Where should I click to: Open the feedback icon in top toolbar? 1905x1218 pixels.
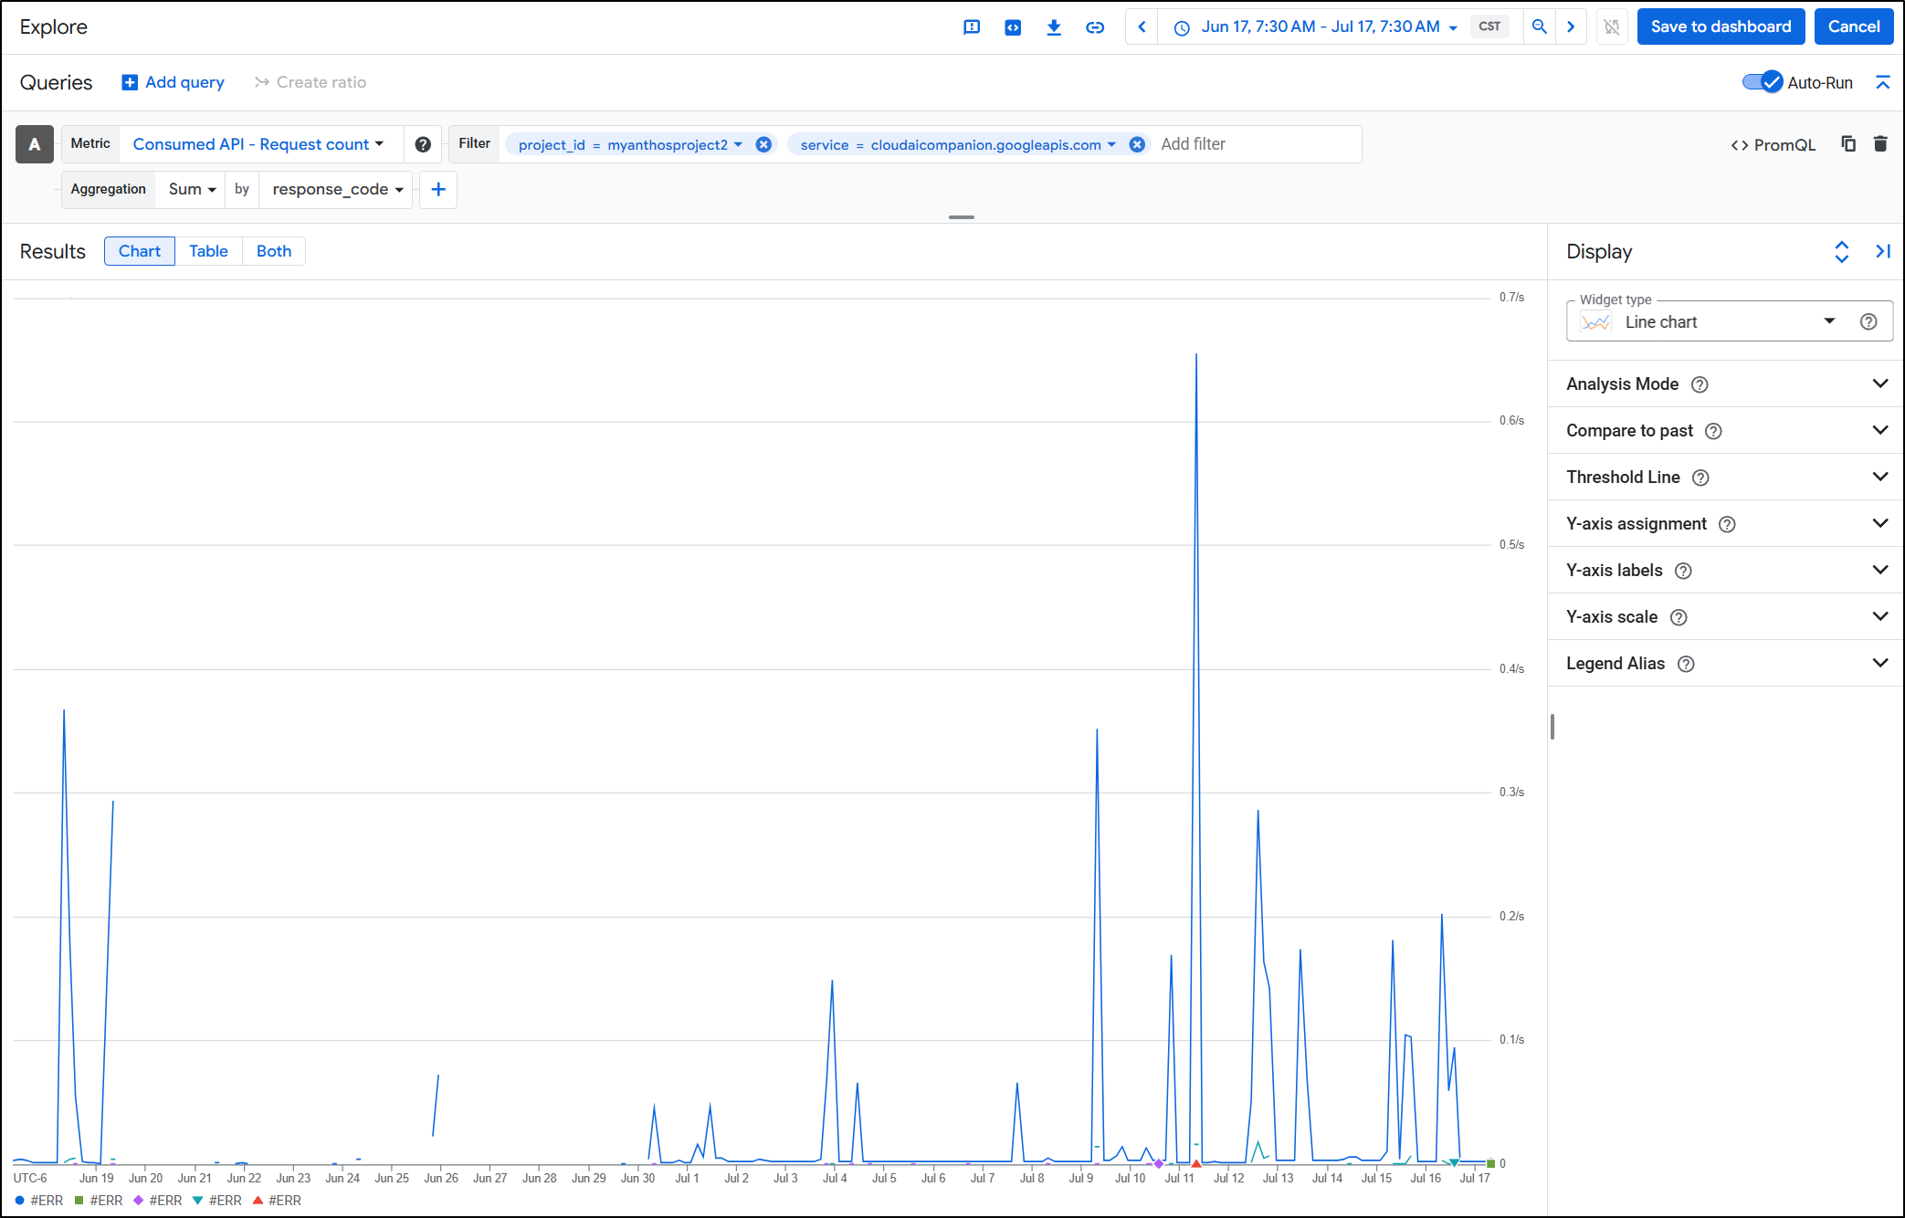tap(972, 27)
